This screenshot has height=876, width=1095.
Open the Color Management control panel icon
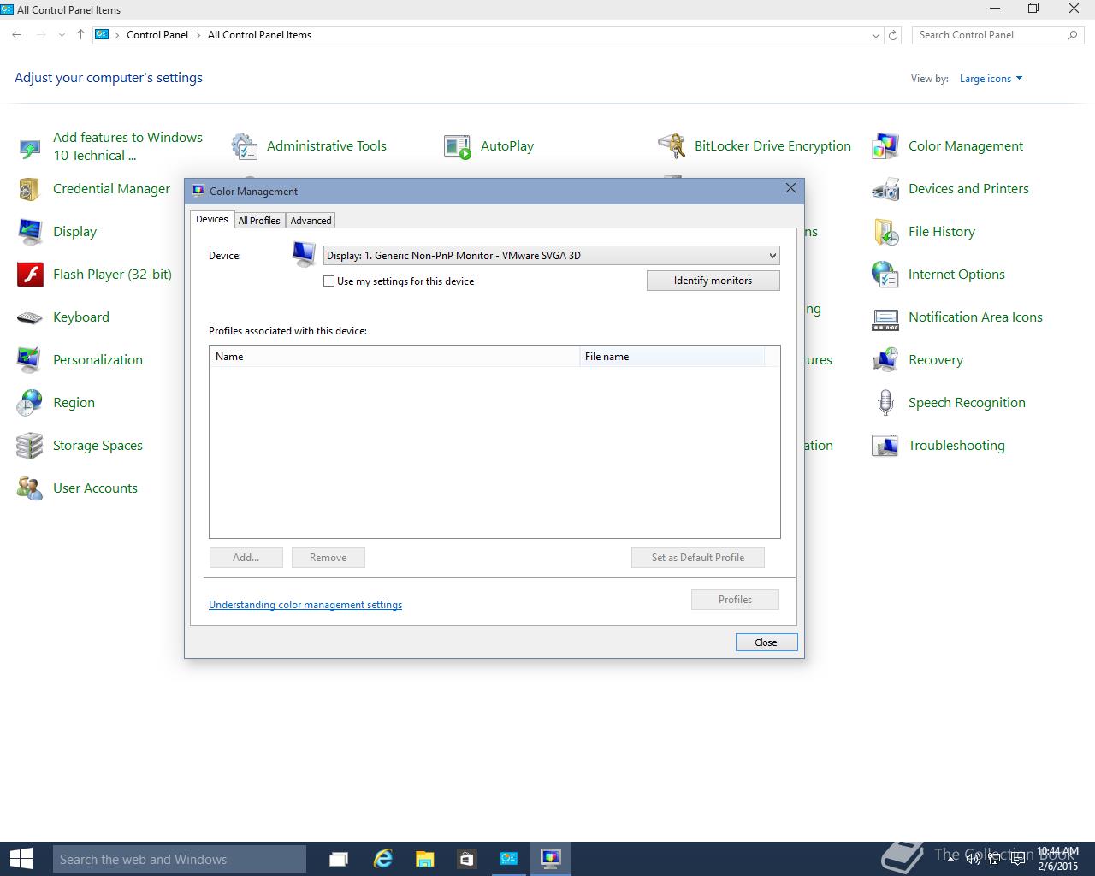click(x=885, y=146)
